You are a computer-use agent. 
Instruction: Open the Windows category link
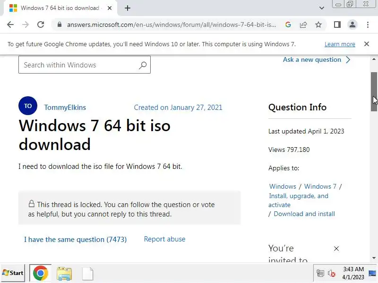click(283, 186)
